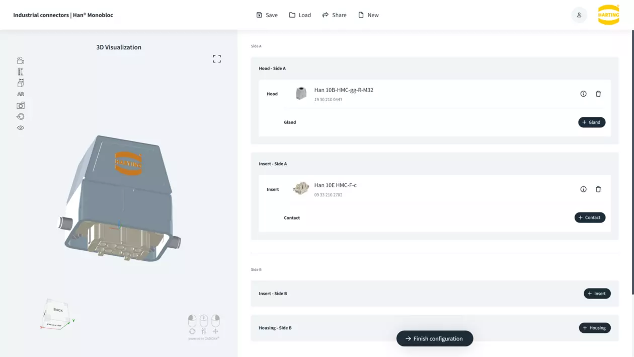This screenshot has height=357, width=634.
Task: Show info for Han 10E HMC-F-c insert
Action: click(x=583, y=189)
